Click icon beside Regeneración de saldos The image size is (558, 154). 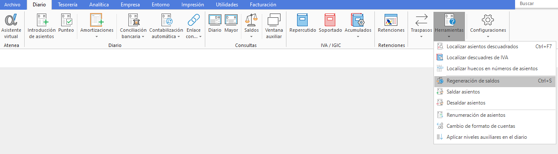440,81
